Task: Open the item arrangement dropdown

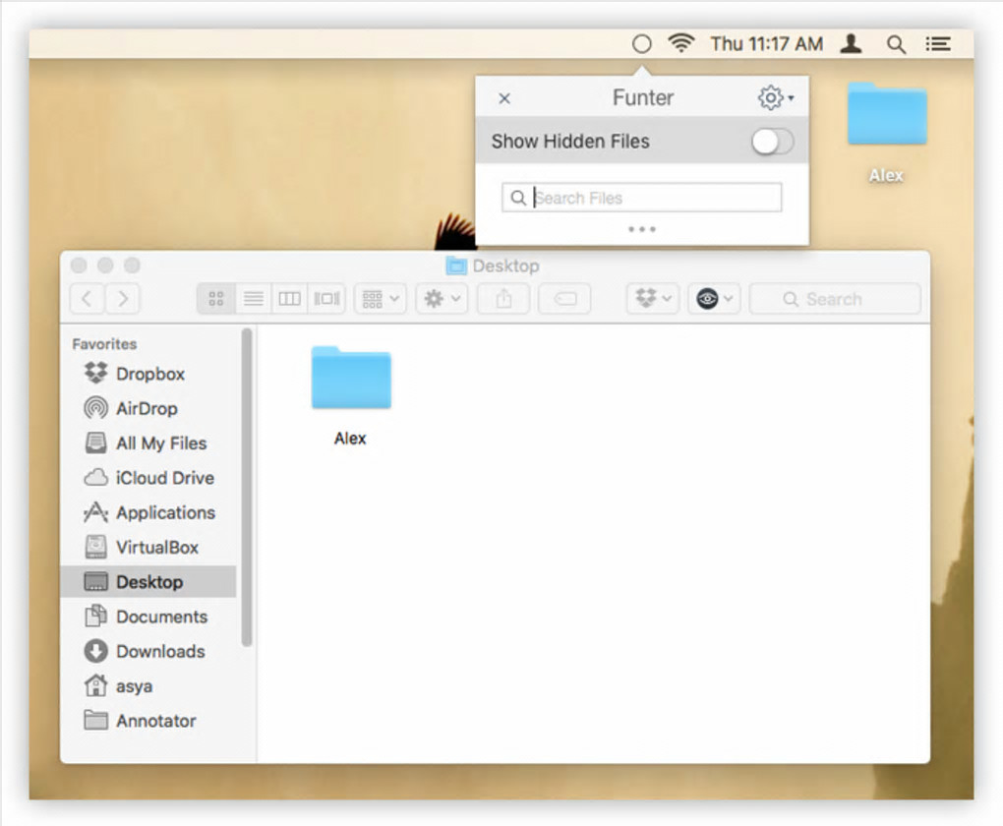Action: coord(381,299)
